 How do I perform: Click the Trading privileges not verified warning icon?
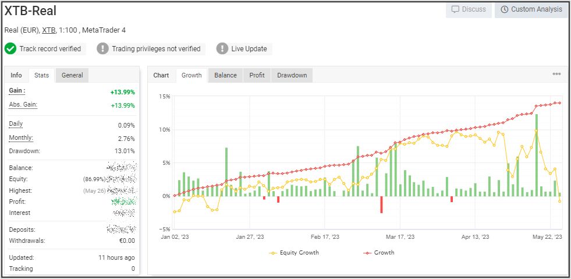tap(103, 49)
